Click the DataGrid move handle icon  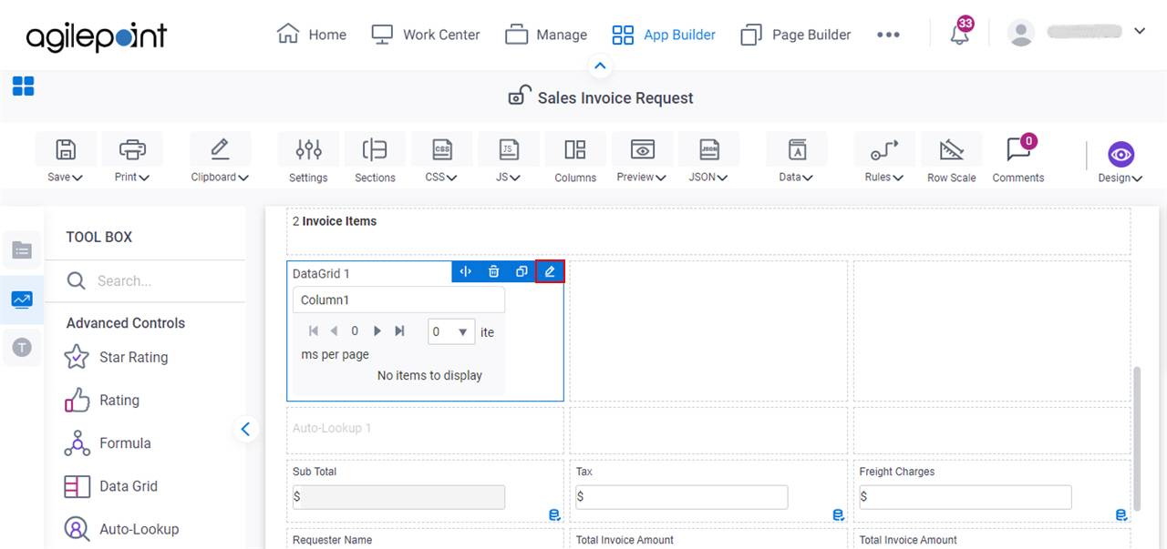click(465, 271)
